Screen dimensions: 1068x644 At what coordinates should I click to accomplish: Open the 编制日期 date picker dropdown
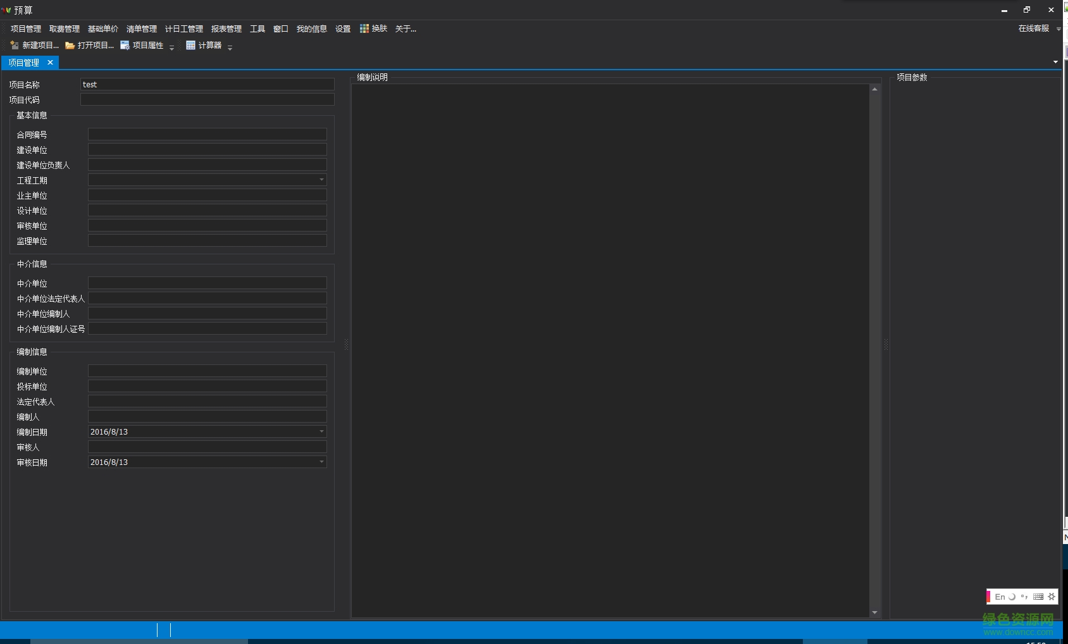click(321, 431)
